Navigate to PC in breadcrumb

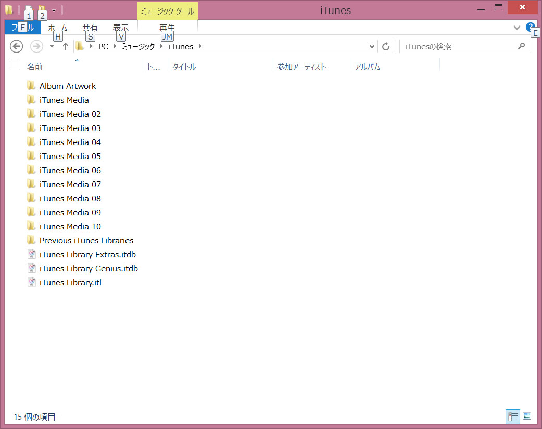click(104, 47)
